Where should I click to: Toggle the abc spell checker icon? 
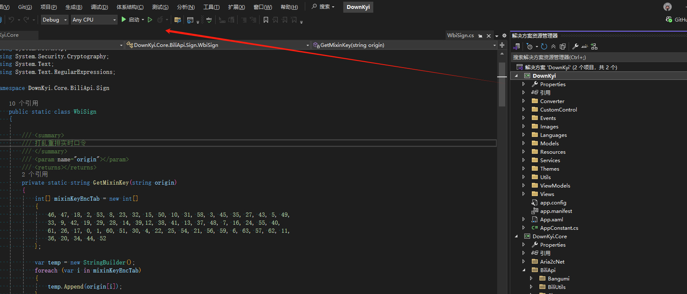click(209, 19)
